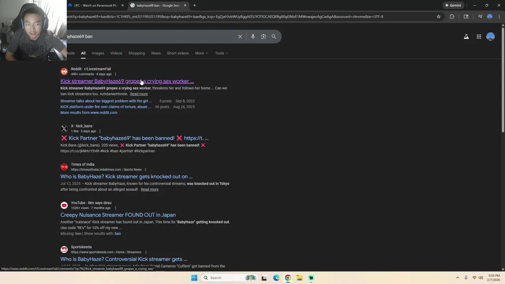Start voice search with microphone icon
Image resolution: width=505 pixels, height=284 pixels.
pos(253,37)
